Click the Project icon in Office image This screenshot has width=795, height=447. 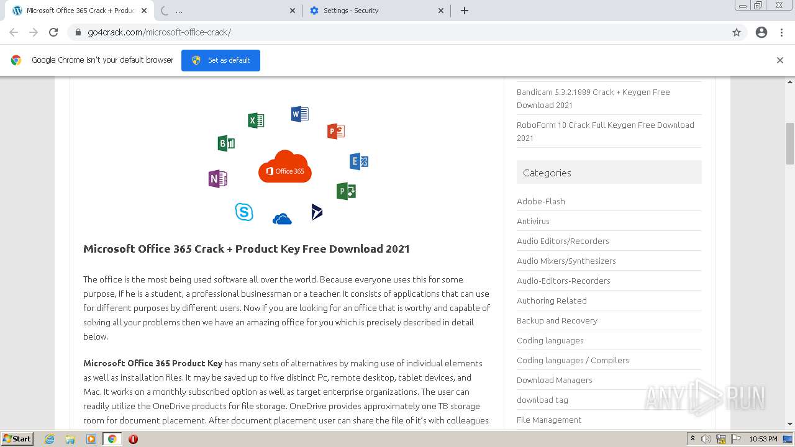[x=346, y=191]
